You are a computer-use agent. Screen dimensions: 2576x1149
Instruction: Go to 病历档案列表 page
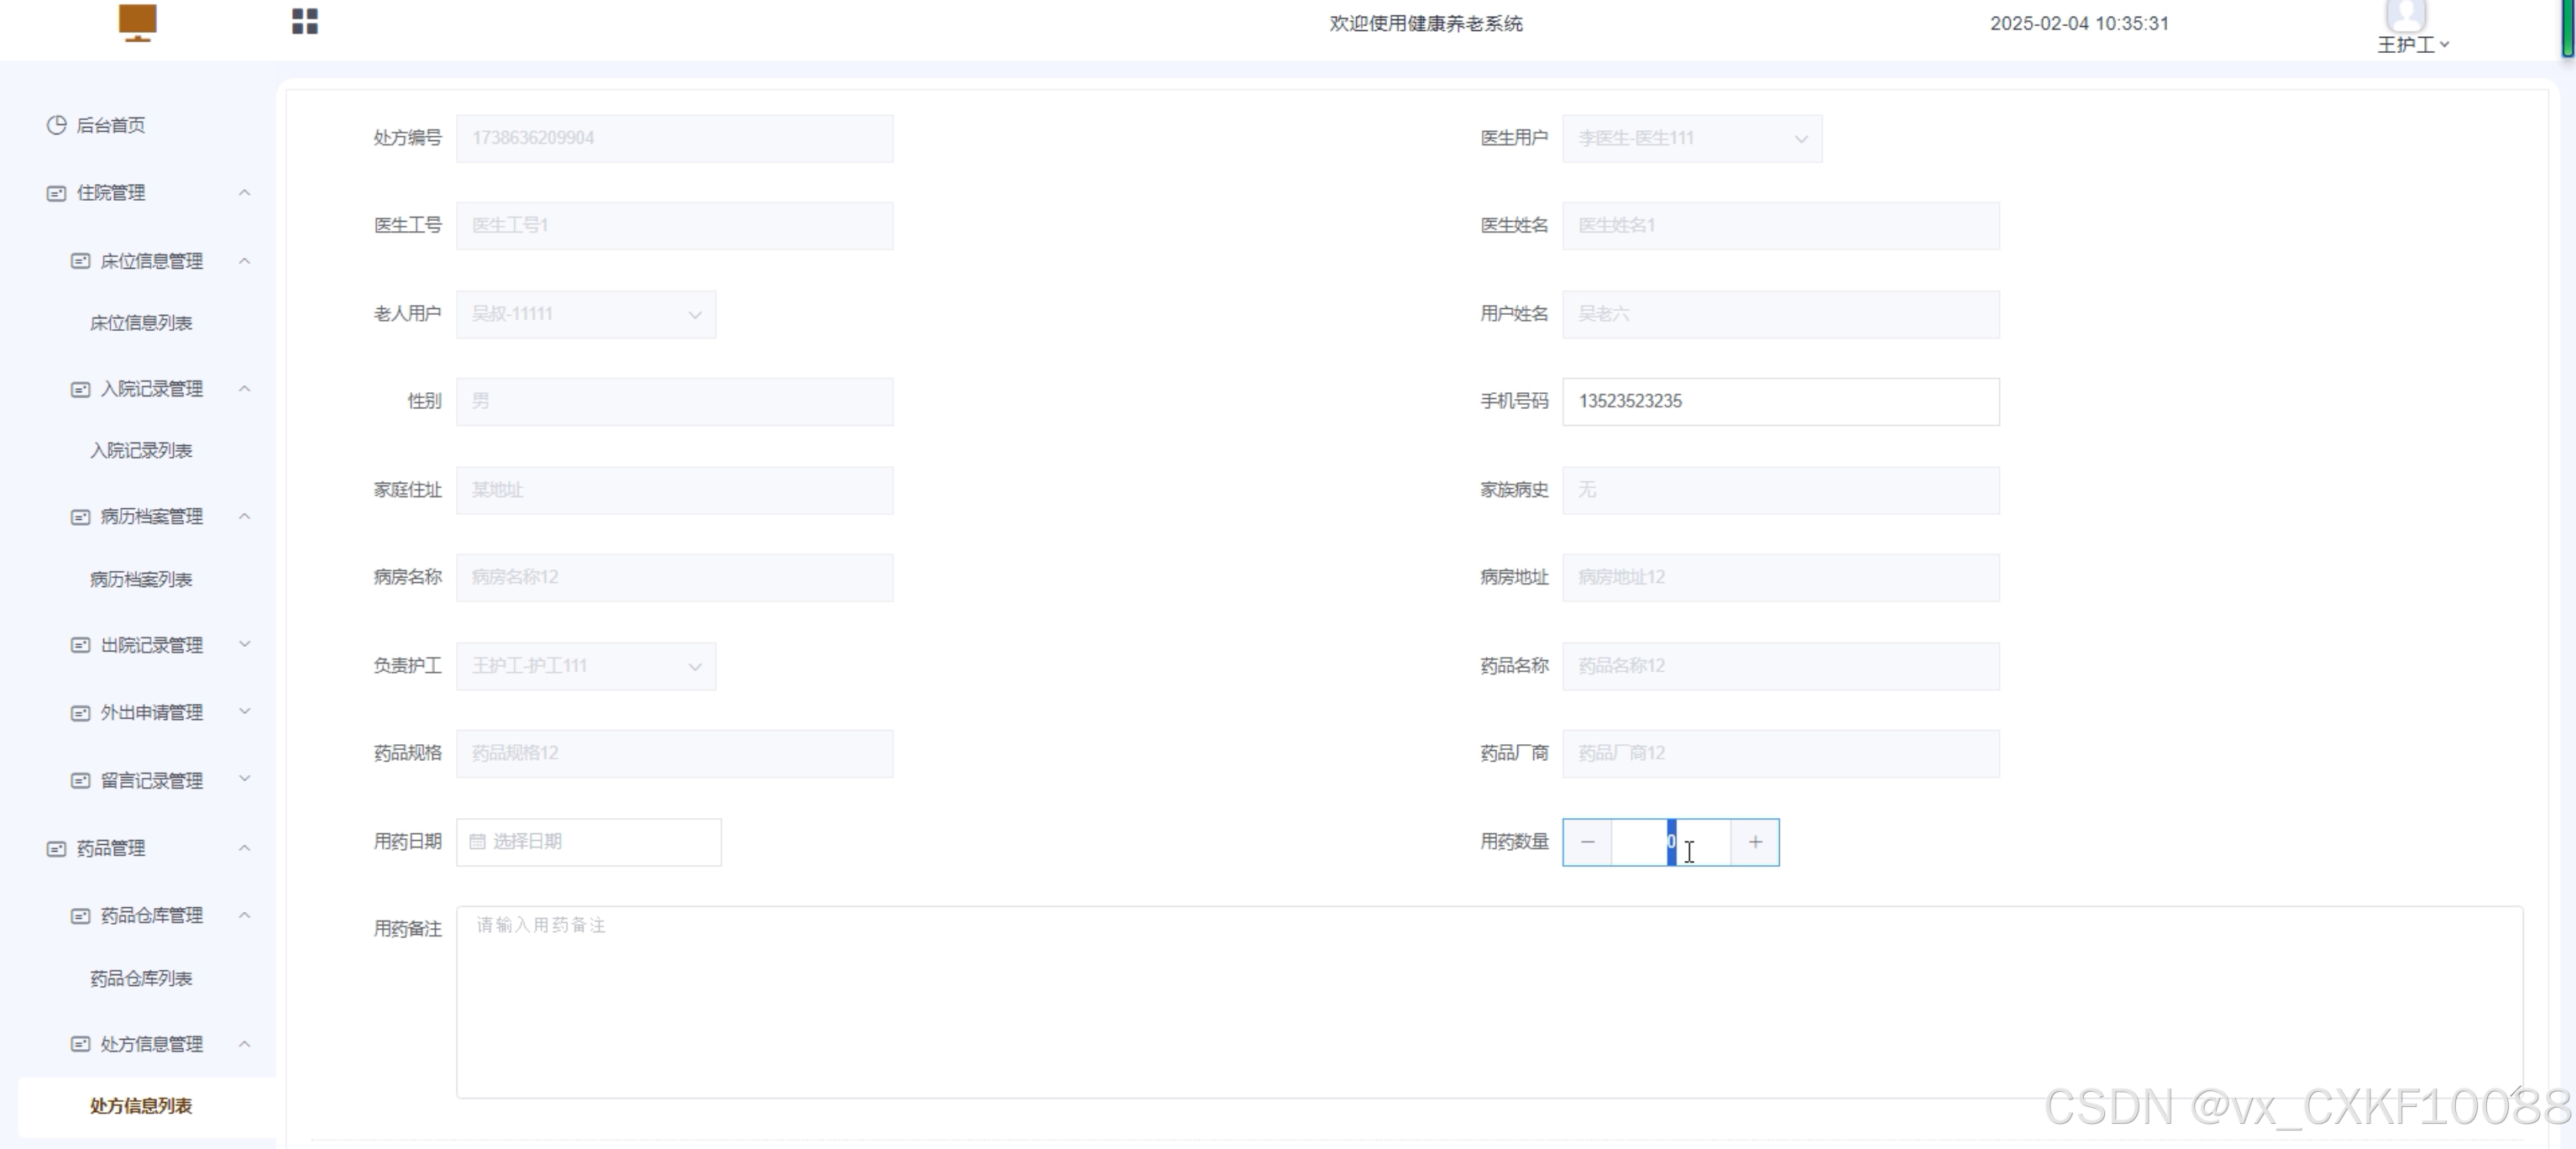click(141, 580)
